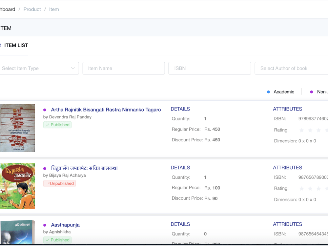Go to the Item breadcrumb
This screenshot has width=328, height=246.
[54, 10]
